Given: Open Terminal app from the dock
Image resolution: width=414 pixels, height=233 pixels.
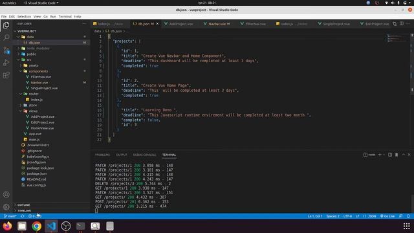Looking at the screenshot, I should [x=80, y=226].
